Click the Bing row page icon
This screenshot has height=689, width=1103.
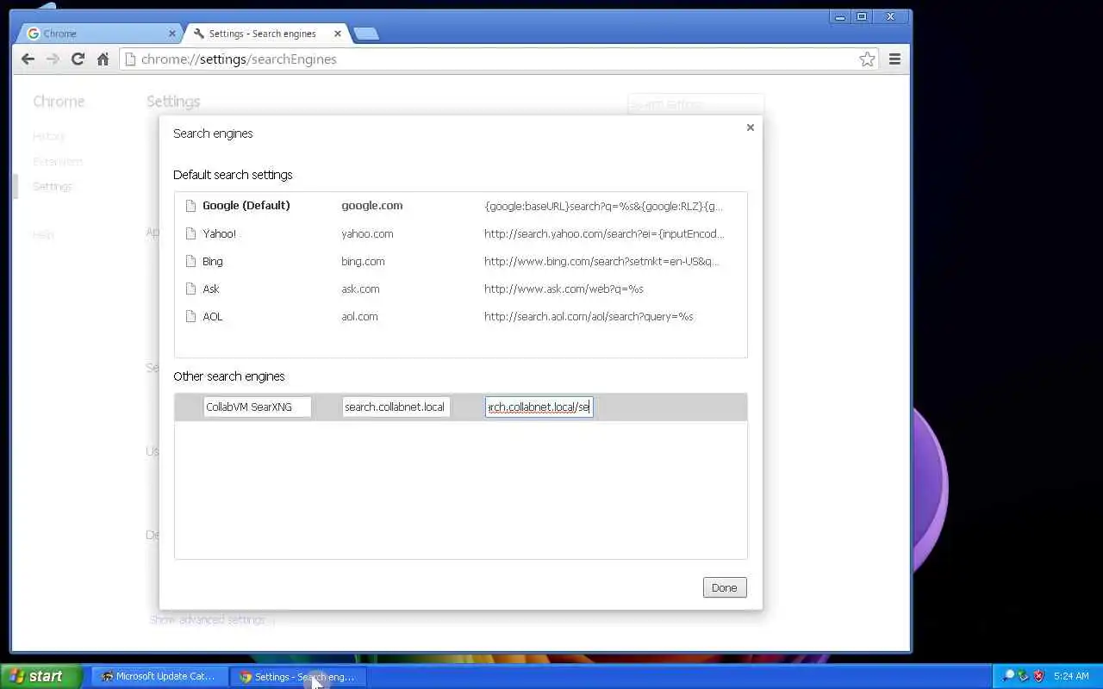[x=190, y=261]
